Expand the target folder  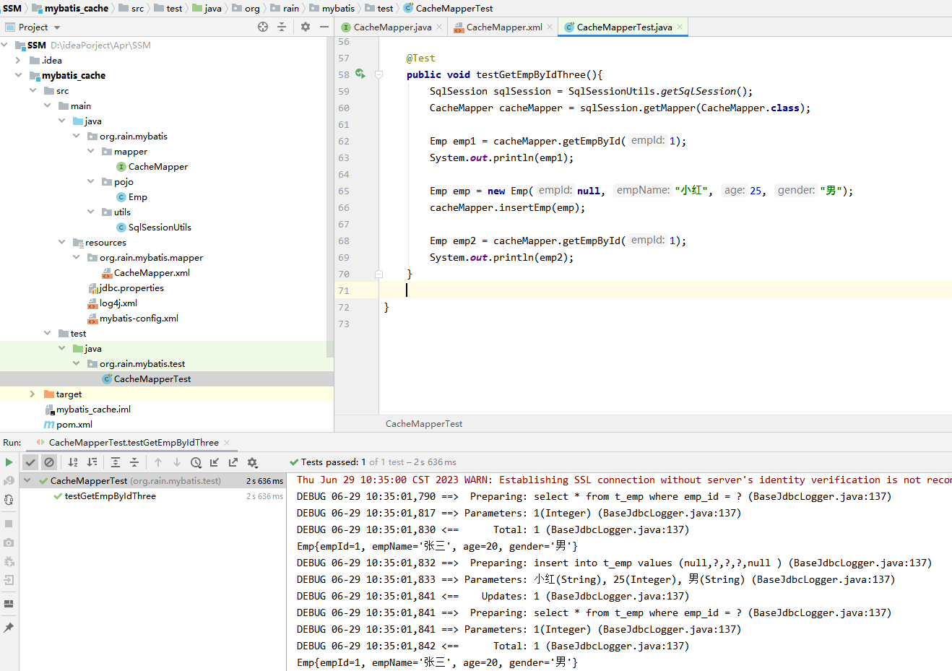pyautogui.click(x=33, y=394)
